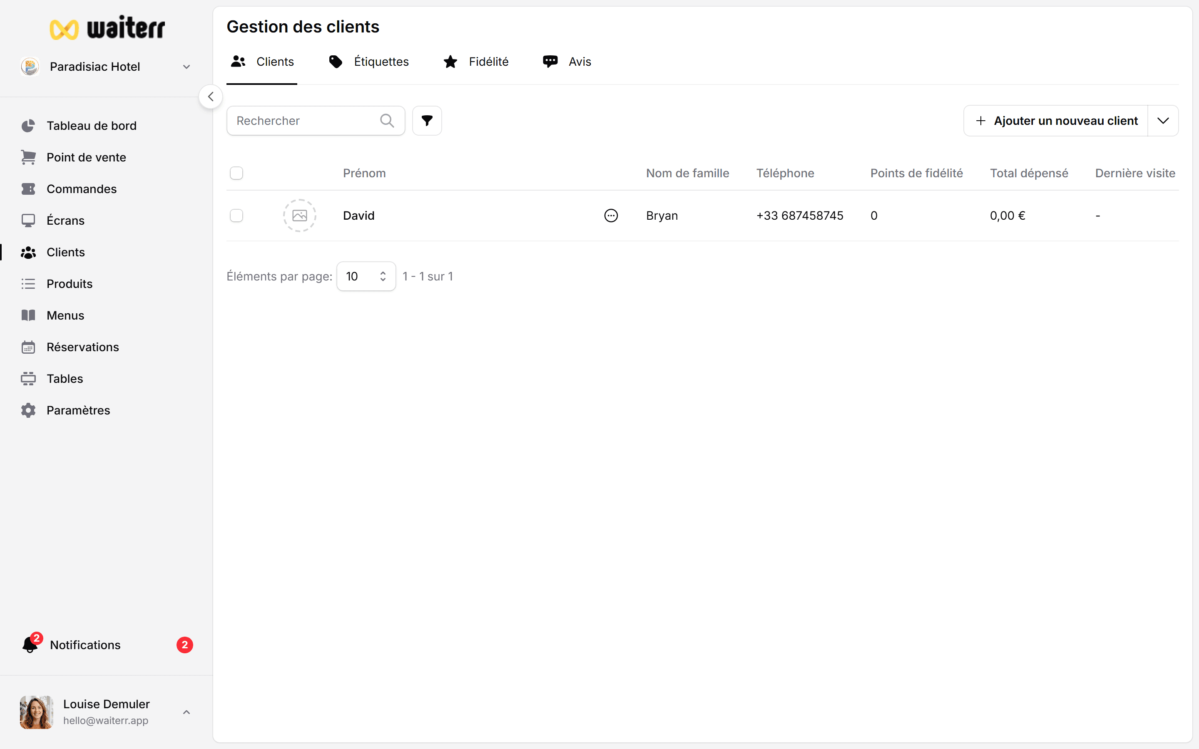Screen dimensions: 1199x749
Task: Collapse the sidebar with the arrow button
Action: 211,97
